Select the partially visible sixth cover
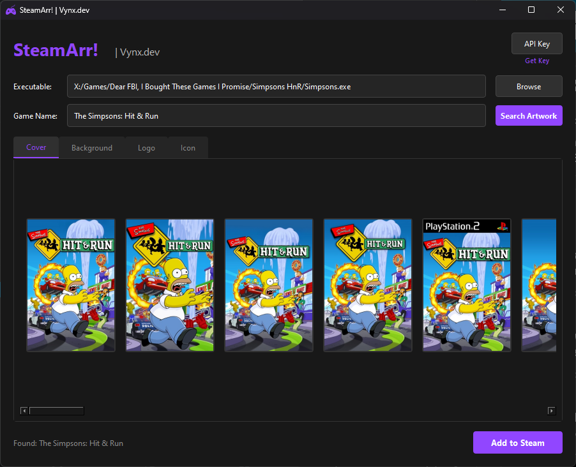The width and height of the screenshot is (576, 467). pyautogui.click(x=539, y=285)
